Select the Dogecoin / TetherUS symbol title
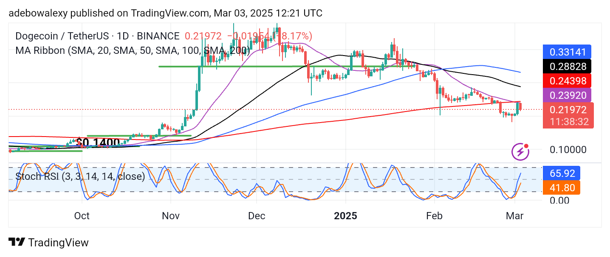 point(97,36)
